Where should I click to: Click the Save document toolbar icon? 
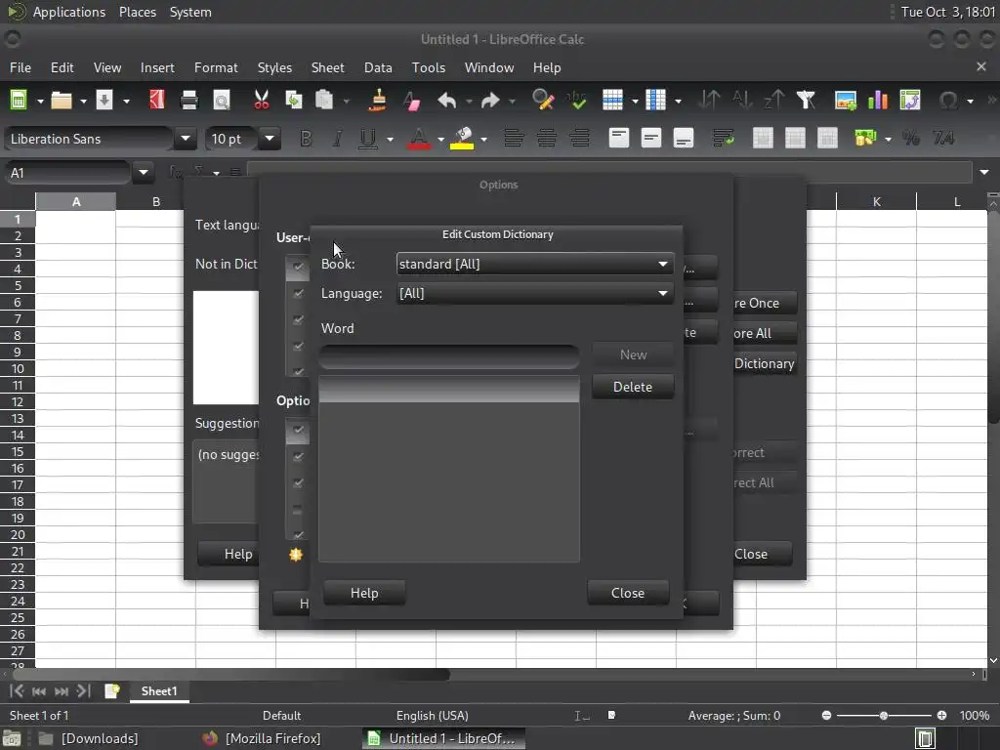pos(104,101)
